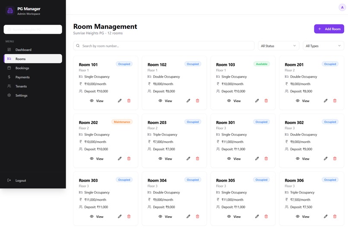Click the Occupied badge on Room 101
The image size is (348, 233).
pos(124,64)
